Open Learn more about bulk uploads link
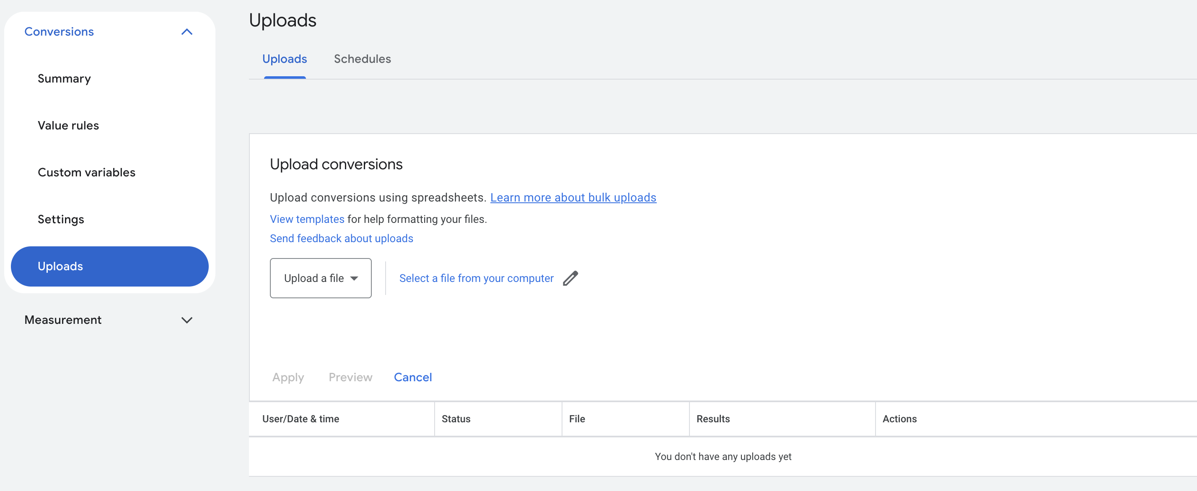The image size is (1197, 491). tap(573, 197)
